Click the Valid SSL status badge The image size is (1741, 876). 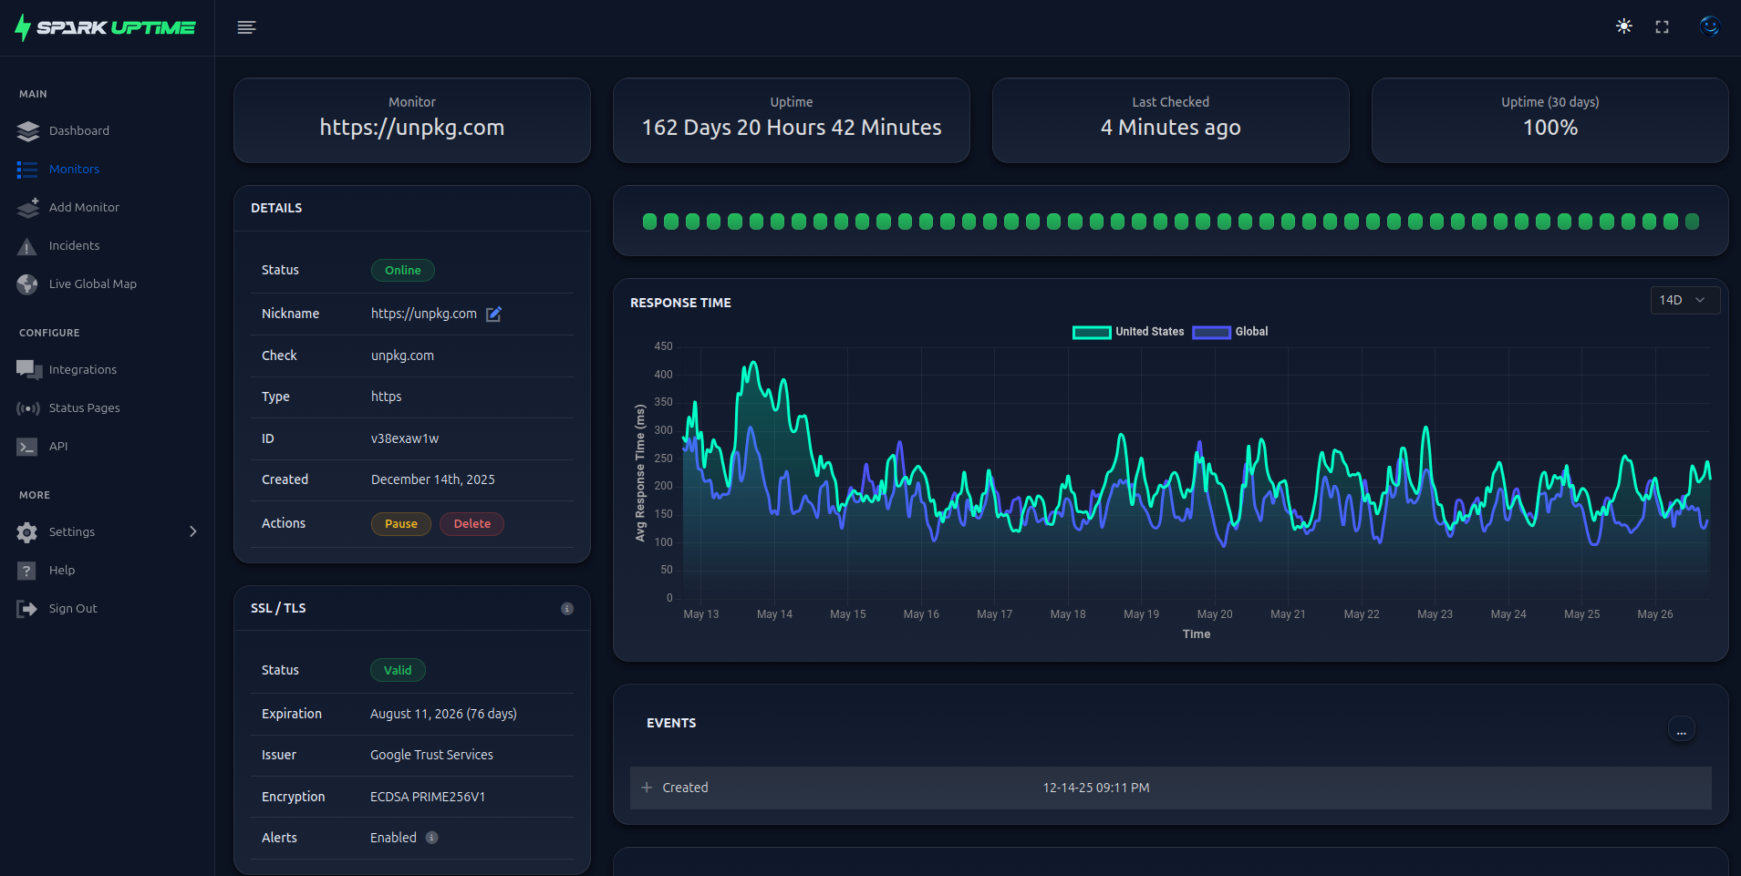(398, 670)
